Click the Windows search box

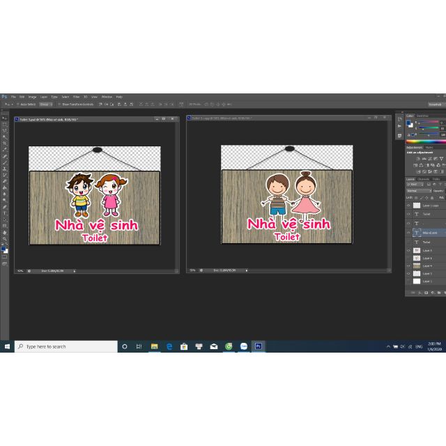(x=66, y=346)
